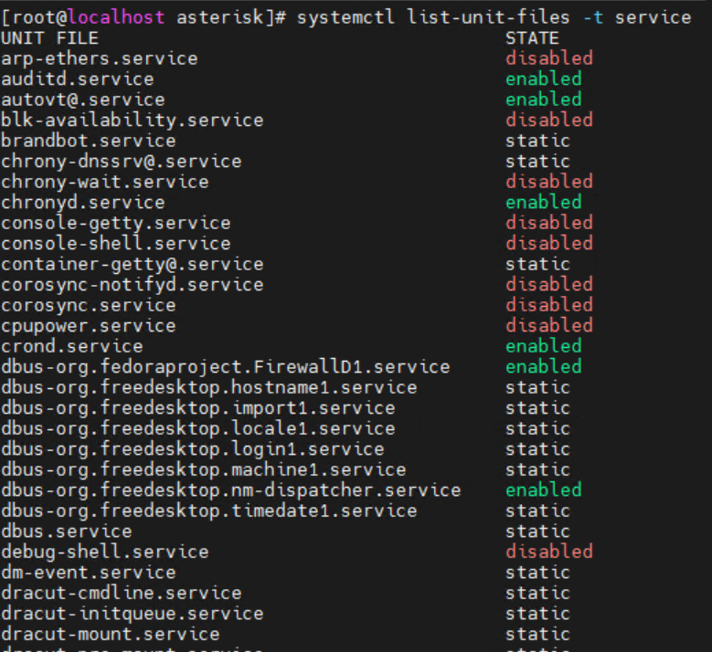Screen dimensions: 712x652
Task: Select the crond.service entry
Action: [x=71, y=346]
